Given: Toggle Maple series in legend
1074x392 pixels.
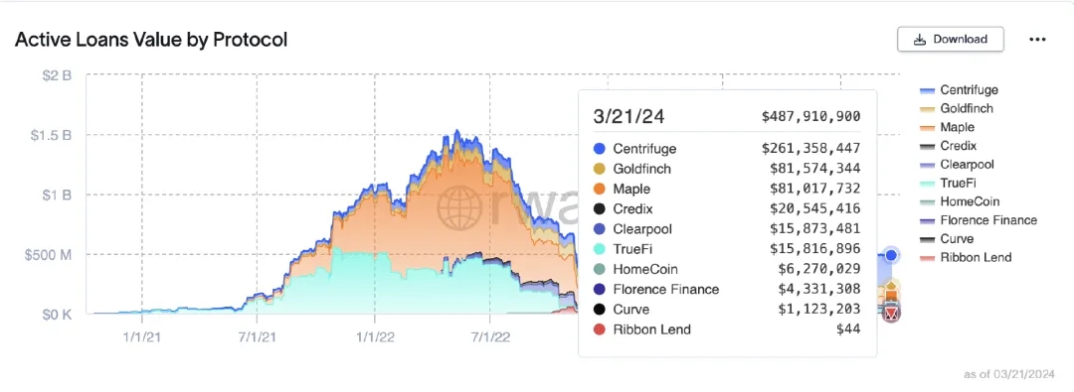Looking at the screenshot, I should [x=947, y=127].
